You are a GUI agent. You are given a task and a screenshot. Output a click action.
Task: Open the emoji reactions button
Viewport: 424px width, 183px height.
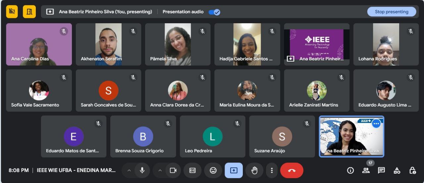[x=213, y=170]
